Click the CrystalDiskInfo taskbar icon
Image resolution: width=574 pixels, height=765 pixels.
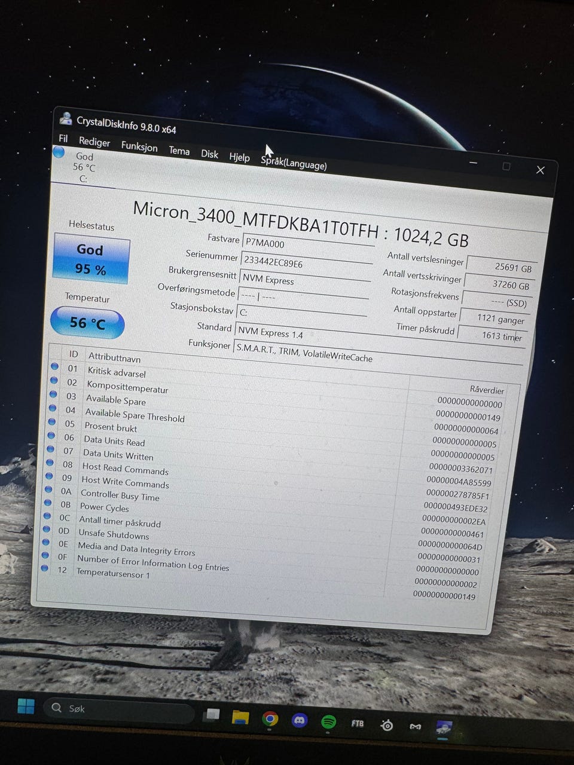tap(444, 729)
